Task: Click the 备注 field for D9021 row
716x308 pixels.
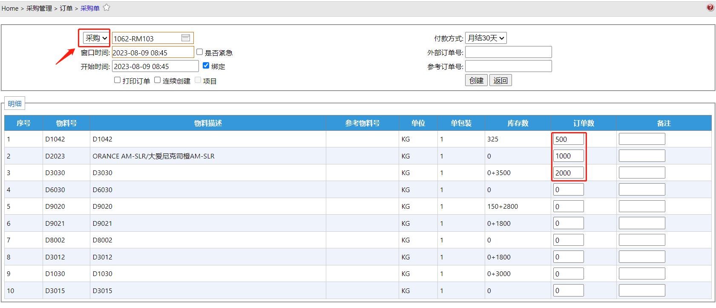Action: tap(641, 223)
